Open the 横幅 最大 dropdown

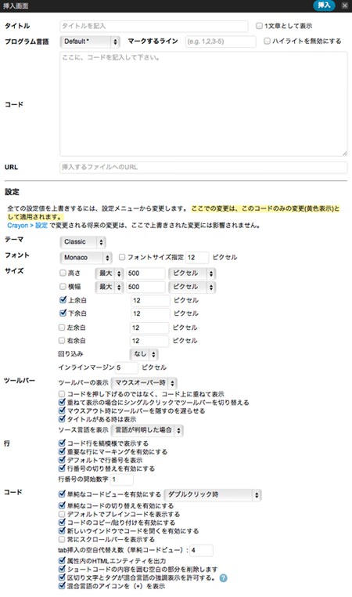click(x=110, y=287)
